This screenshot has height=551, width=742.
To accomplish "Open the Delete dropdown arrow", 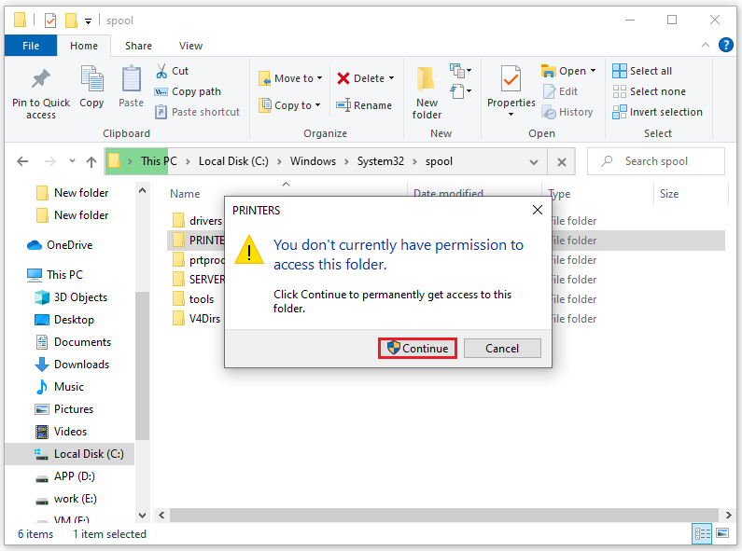I will tap(391, 78).
